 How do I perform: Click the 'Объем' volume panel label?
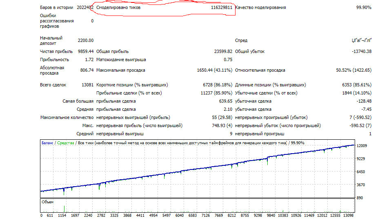coord(47,202)
